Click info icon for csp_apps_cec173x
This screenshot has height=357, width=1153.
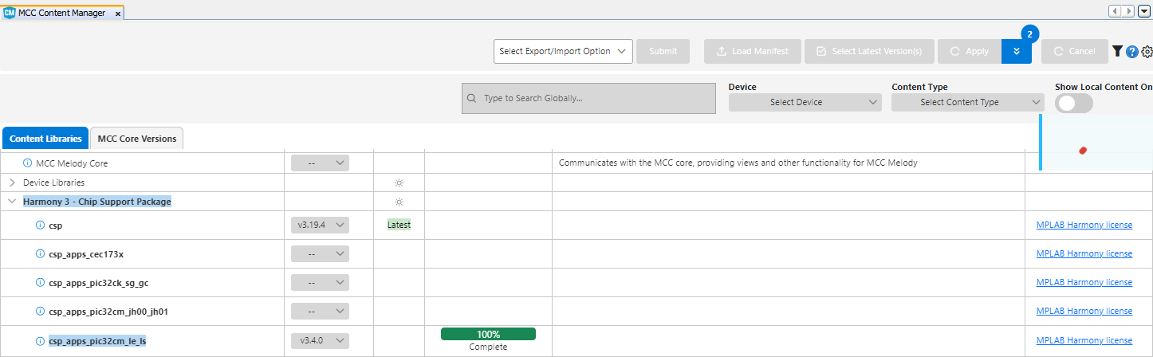tap(41, 254)
